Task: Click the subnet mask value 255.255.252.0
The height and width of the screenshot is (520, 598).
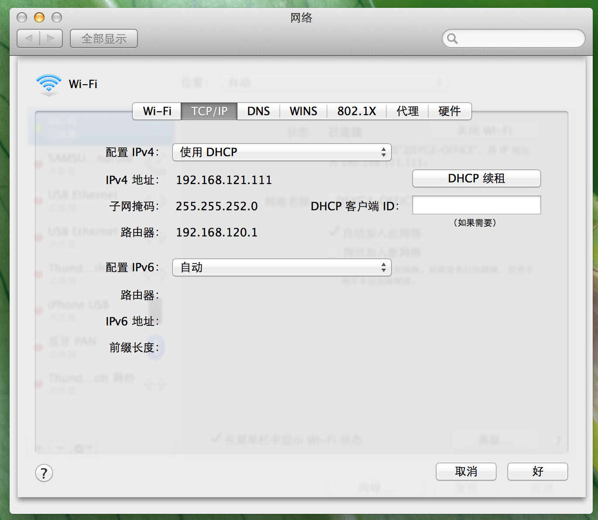Action: (217, 206)
